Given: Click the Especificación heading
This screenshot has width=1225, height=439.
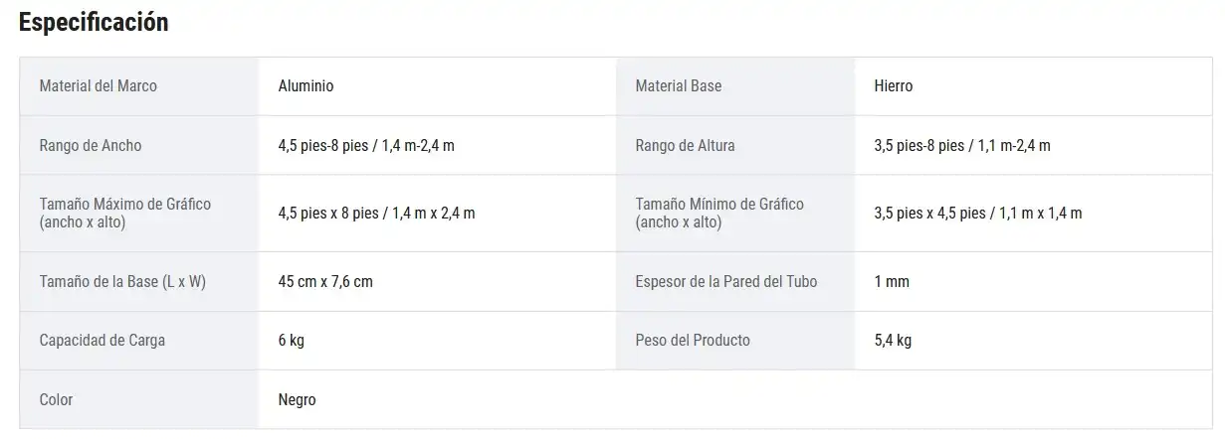Looking at the screenshot, I should pyautogui.click(x=94, y=23).
